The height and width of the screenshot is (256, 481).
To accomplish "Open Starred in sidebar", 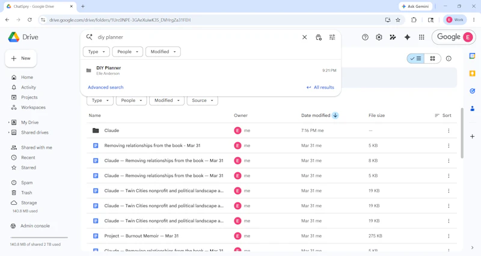I will [x=28, y=168].
